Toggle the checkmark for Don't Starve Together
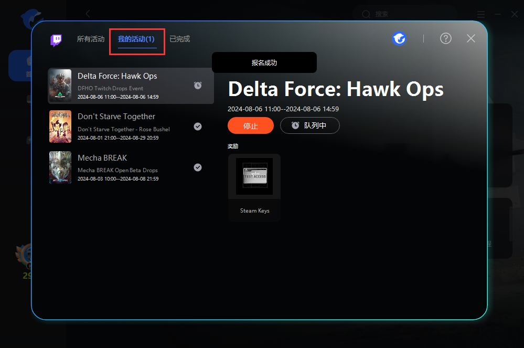 pos(198,126)
